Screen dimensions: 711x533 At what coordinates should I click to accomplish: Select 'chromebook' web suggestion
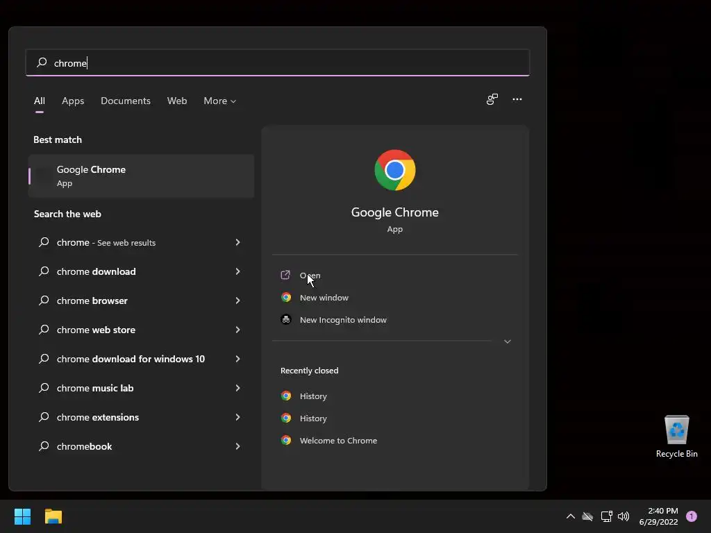pyautogui.click(x=141, y=446)
